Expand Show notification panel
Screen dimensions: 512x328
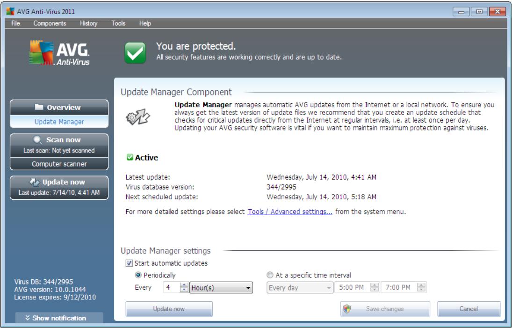59,318
